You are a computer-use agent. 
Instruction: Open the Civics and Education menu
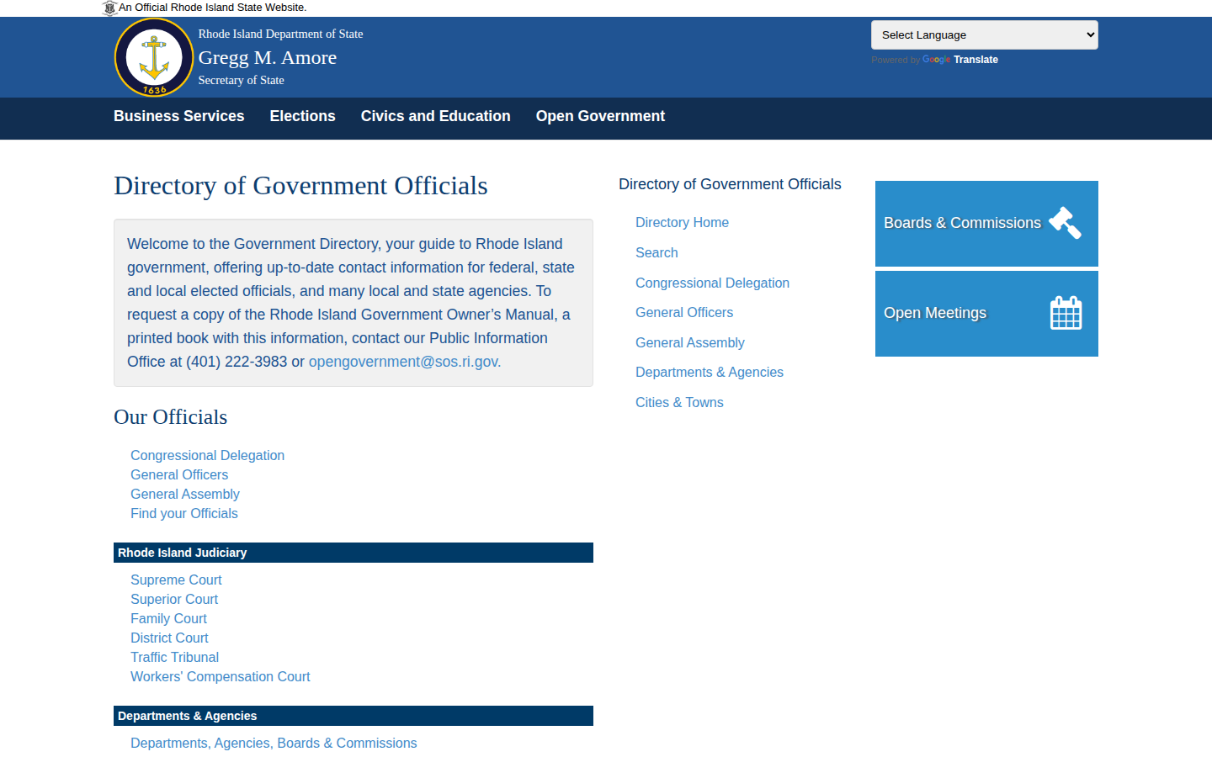[436, 116]
